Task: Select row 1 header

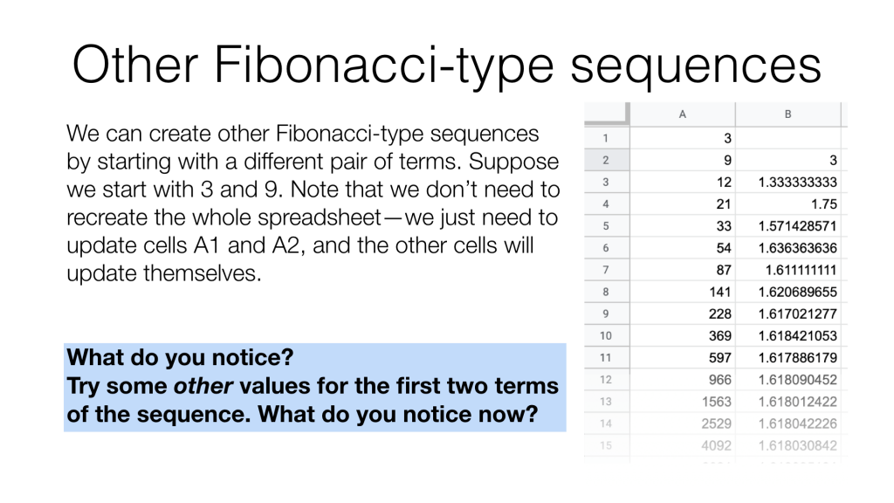Action: 607,138
